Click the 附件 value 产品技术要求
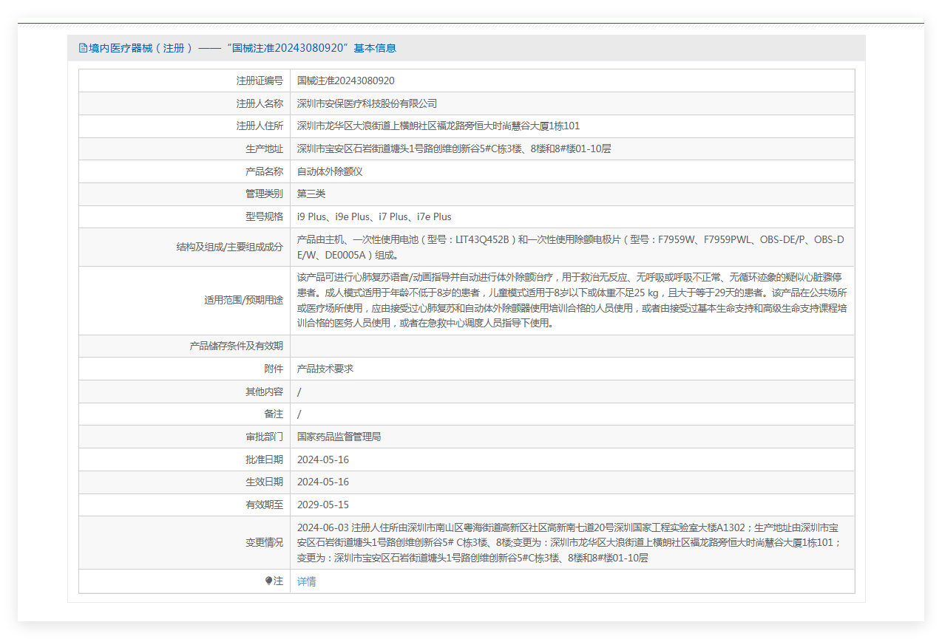 pyautogui.click(x=325, y=369)
